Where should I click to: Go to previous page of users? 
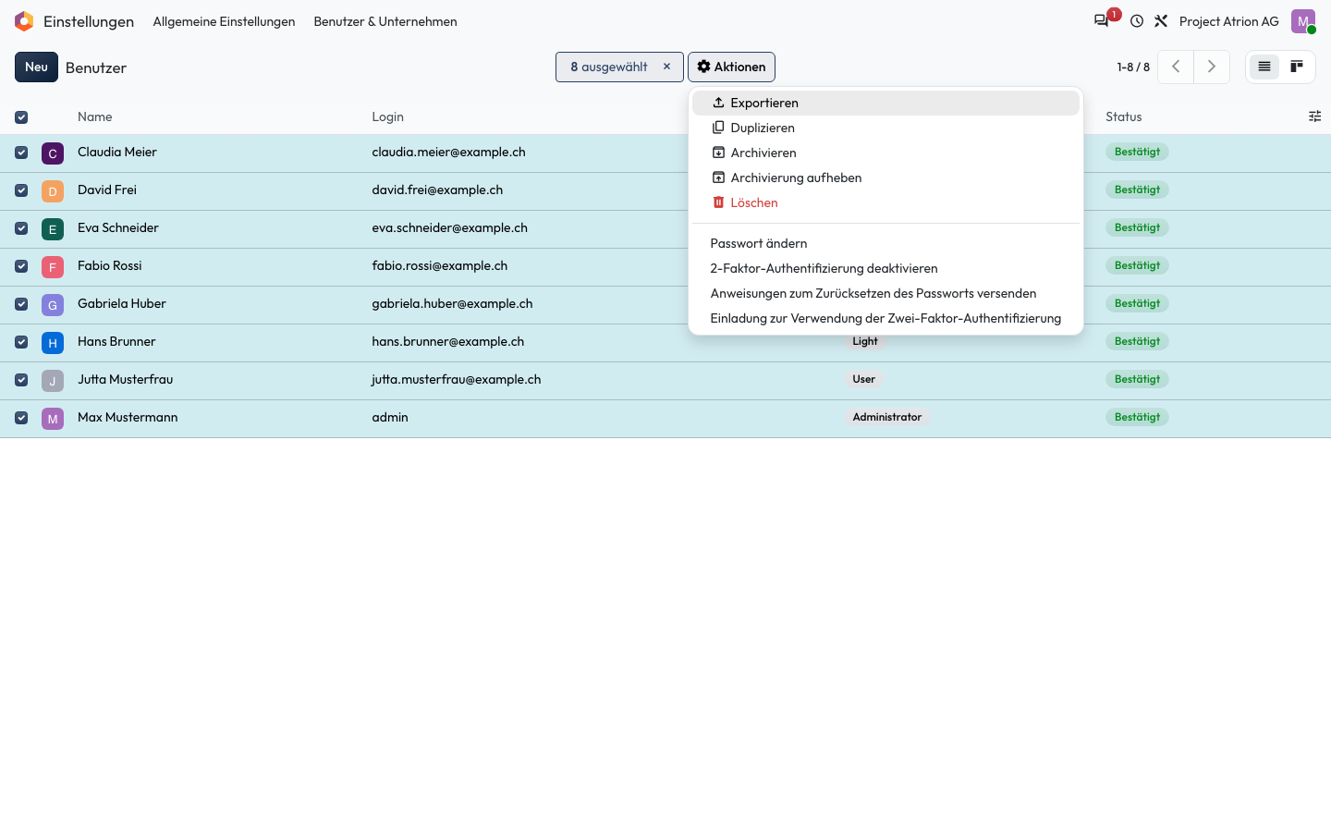tap(1176, 67)
